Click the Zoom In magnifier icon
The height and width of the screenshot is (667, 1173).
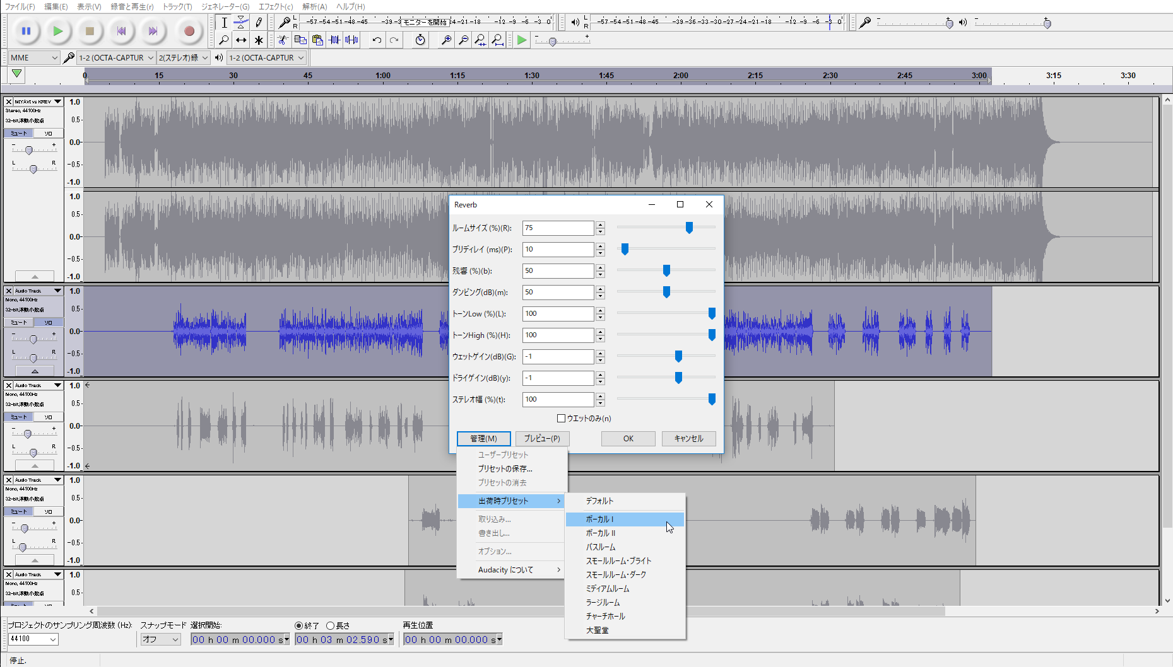point(446,40)
